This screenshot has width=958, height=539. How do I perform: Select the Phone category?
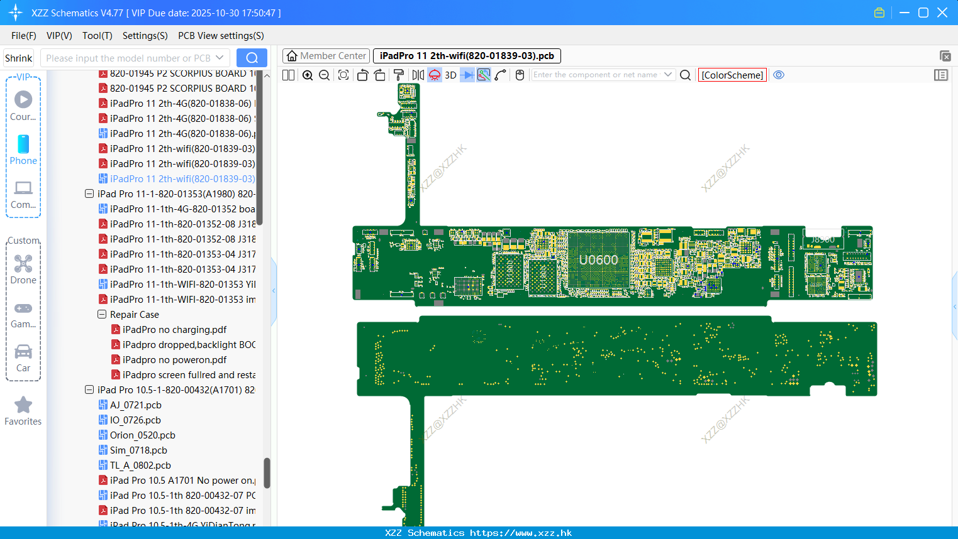coord(23,150)
